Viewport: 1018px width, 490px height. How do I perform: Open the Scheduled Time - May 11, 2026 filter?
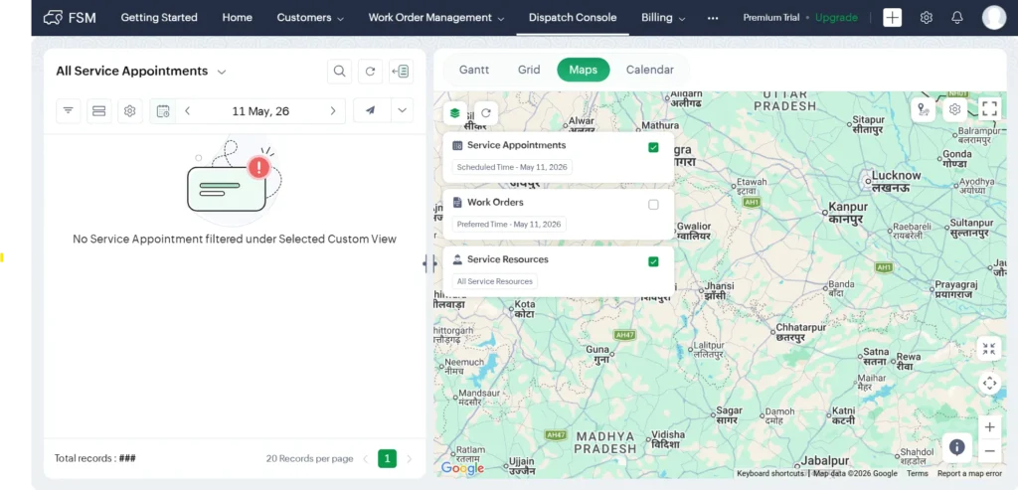tap(512, 167)
